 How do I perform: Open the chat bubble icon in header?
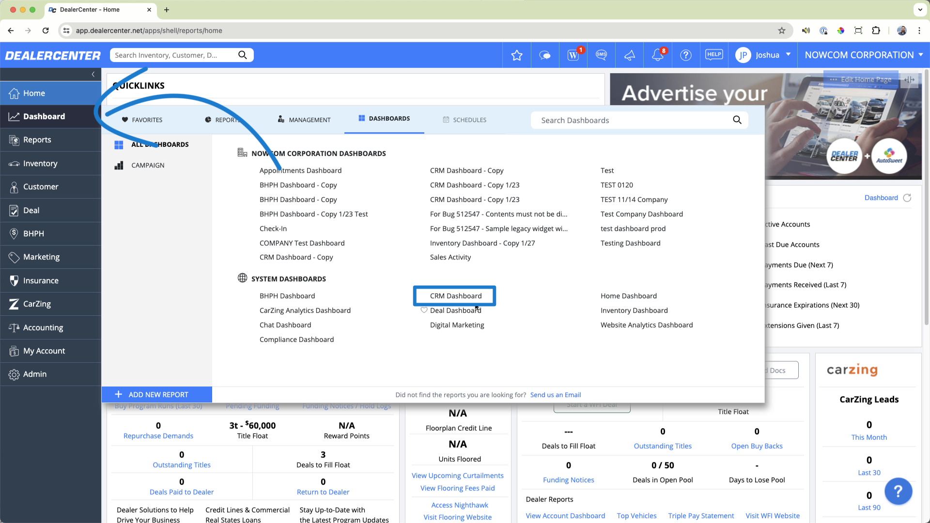[545, 55]
